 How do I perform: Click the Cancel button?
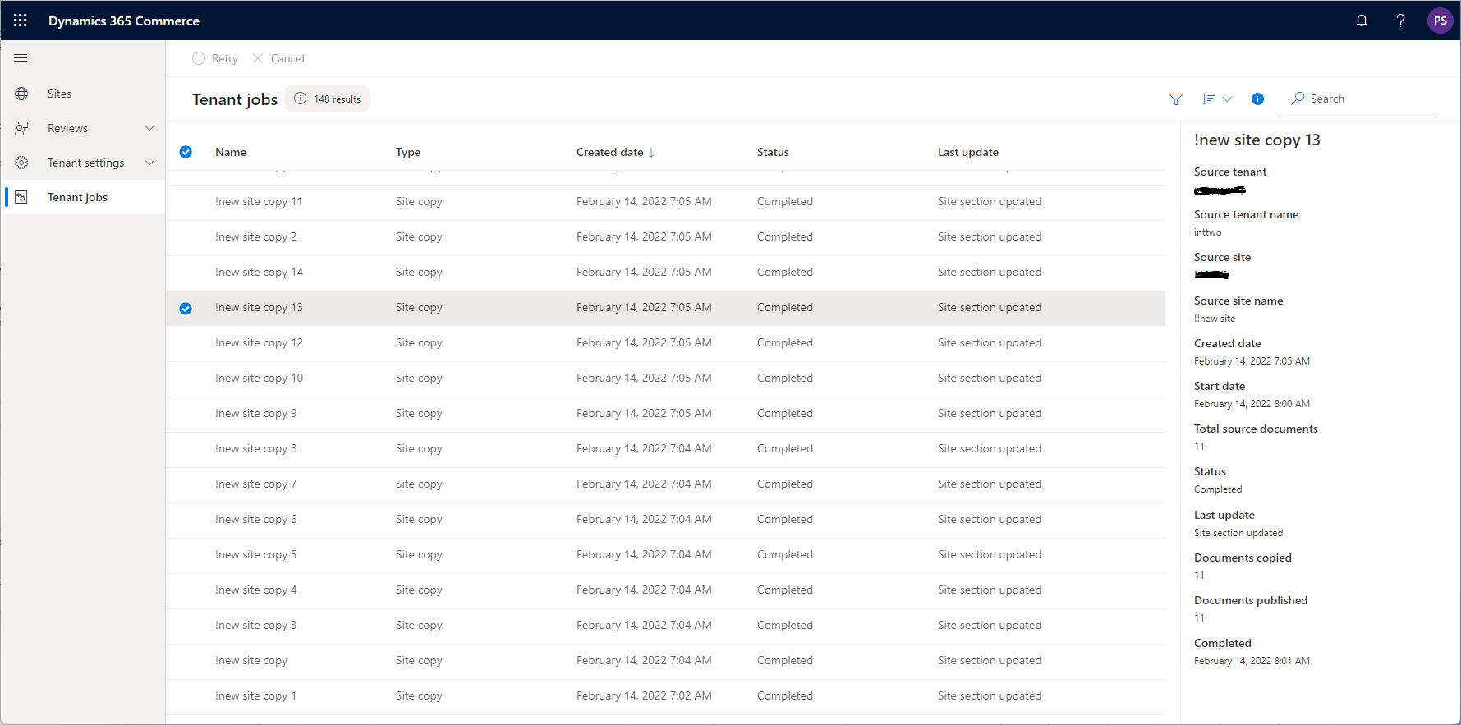(278, 58)
